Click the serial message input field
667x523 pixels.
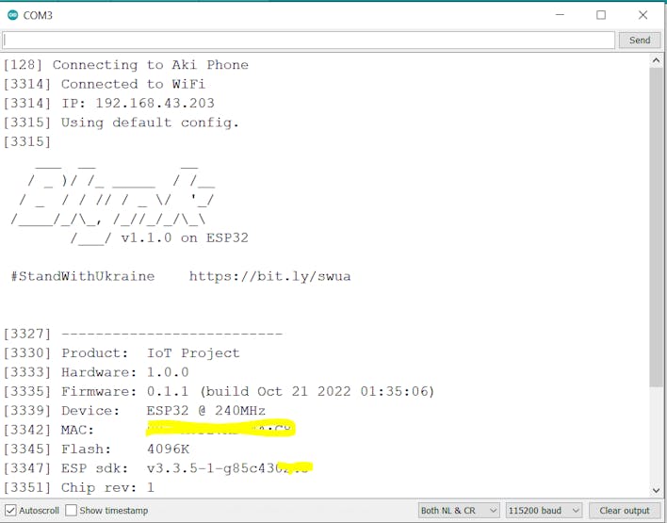pos(308,41)
